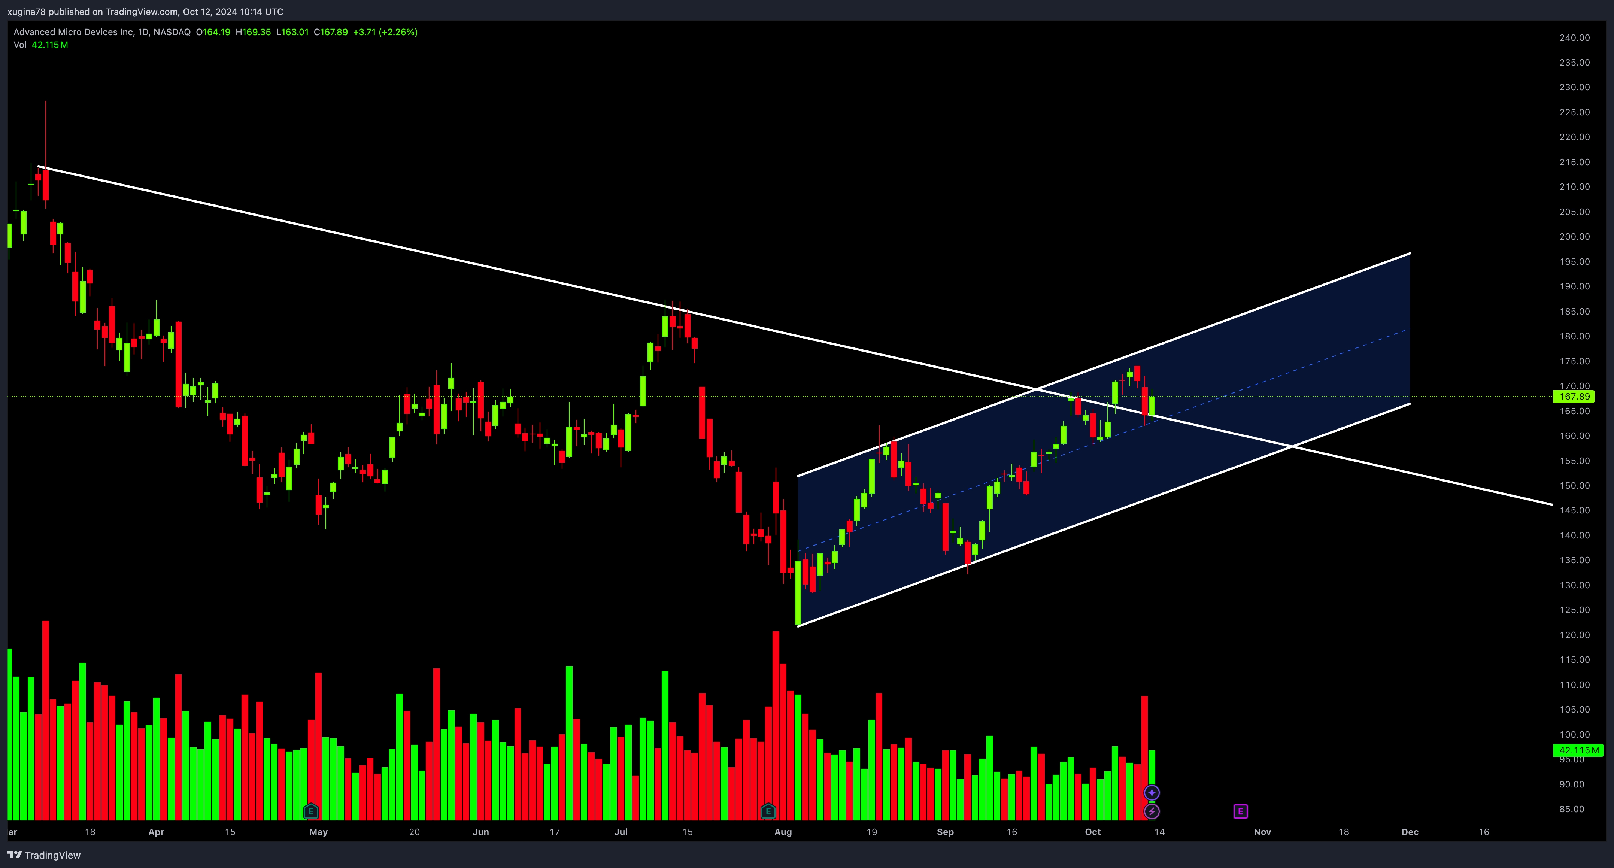Click the Dec label on time axis

click(x=1410, y=832)
